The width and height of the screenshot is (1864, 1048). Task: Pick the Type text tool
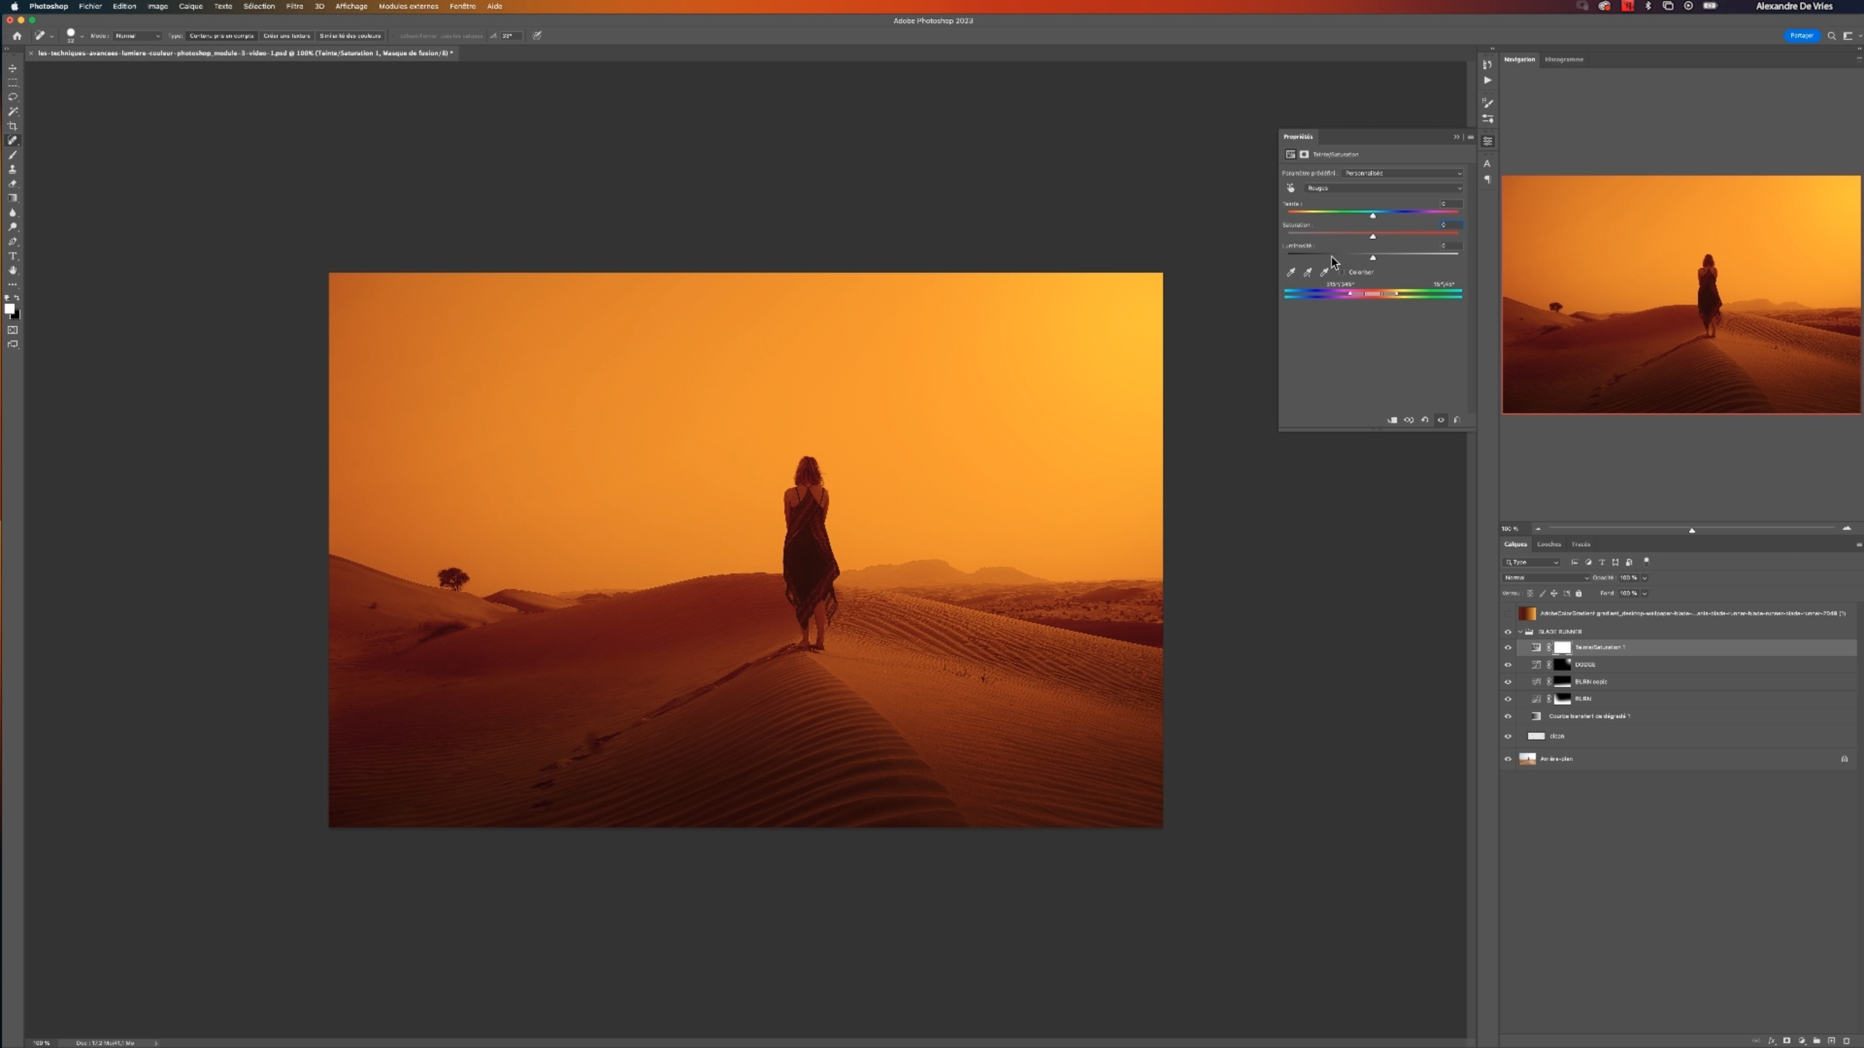pos(12,256)
